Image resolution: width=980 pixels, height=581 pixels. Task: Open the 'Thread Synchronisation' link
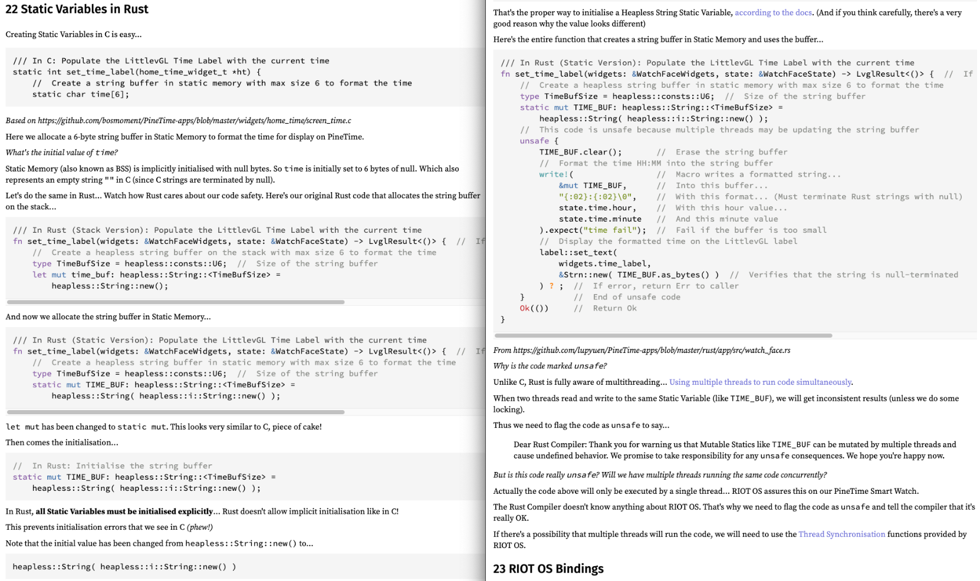[x=841, y=534]
